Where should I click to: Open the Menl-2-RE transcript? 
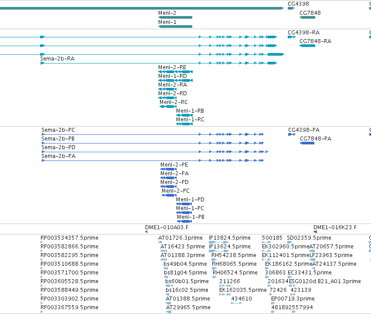[x=175, y=71]
